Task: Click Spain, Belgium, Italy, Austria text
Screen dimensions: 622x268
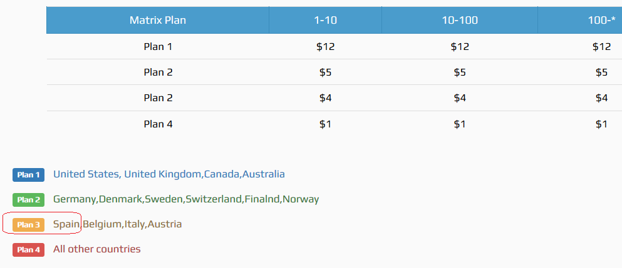Action: click(x=117, y=224)
